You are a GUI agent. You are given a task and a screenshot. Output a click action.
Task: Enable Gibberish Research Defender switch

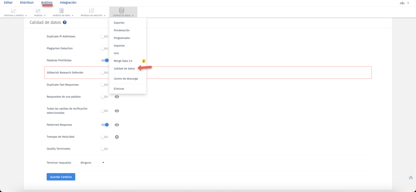104,73
